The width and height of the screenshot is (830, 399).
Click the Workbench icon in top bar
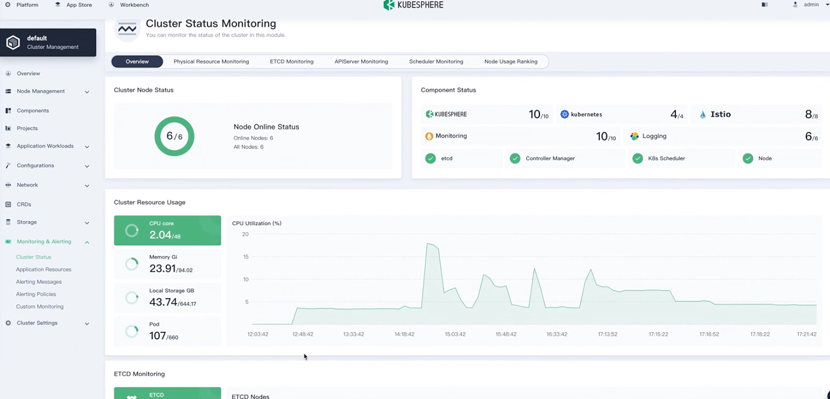[x=111, y=5]
